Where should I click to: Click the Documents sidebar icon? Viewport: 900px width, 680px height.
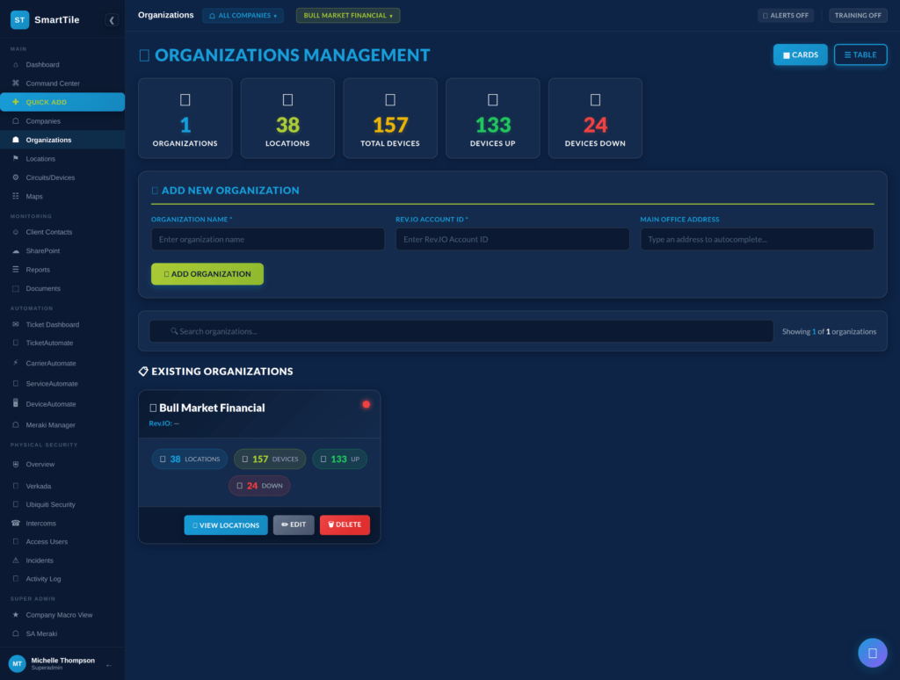click(x=16, y=289)
